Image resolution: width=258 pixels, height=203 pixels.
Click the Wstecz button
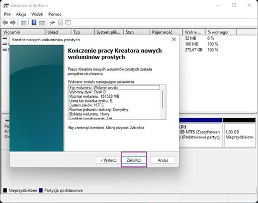(108, 160)
